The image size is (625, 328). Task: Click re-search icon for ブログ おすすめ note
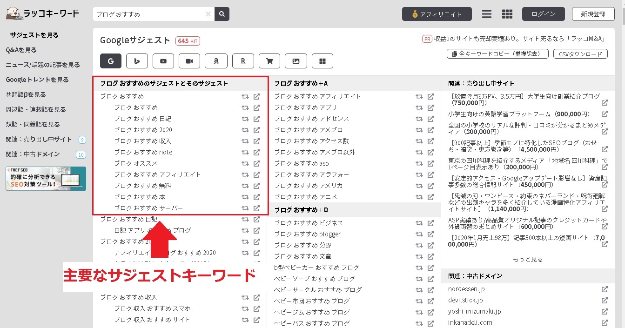pos(245,152)
